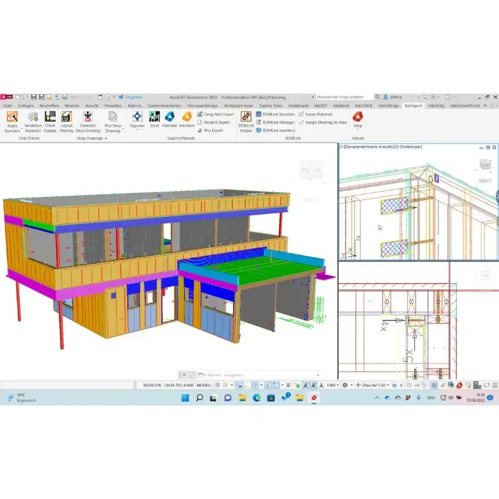Toggle drawing grid display in status bar
Screen dimensions: 499x499
click(217, 385)
